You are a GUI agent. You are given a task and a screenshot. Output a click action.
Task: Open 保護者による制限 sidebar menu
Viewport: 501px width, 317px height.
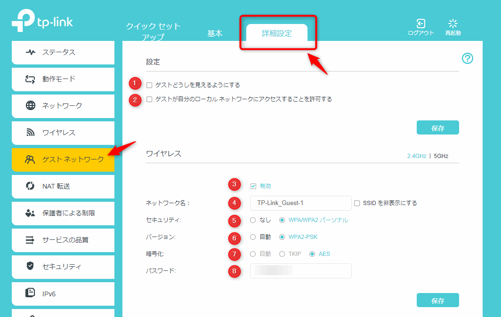[63, 213]
